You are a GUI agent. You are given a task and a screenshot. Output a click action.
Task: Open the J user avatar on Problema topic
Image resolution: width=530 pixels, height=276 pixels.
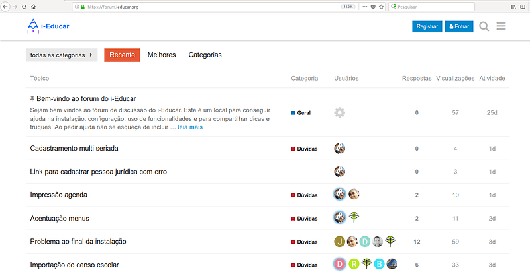point(339,242)
